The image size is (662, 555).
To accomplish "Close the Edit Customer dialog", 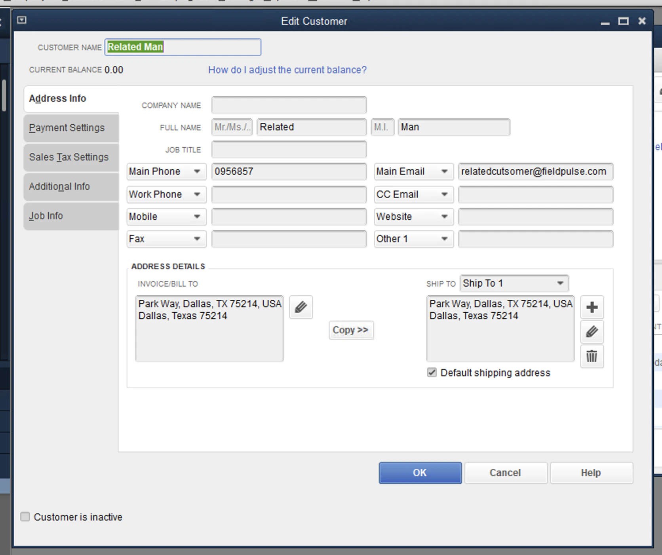I will pos(642,21).
